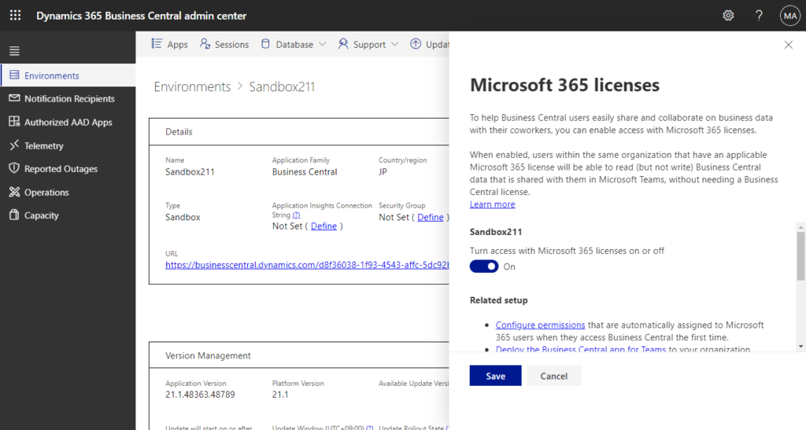Open the Apps toolbar item
The width and height of the screenshot is (806, 430).
[x=169, y=45]
